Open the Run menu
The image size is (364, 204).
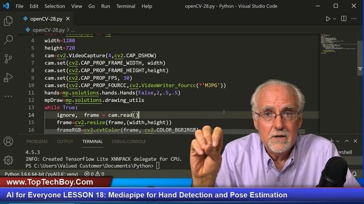(105, 6)
